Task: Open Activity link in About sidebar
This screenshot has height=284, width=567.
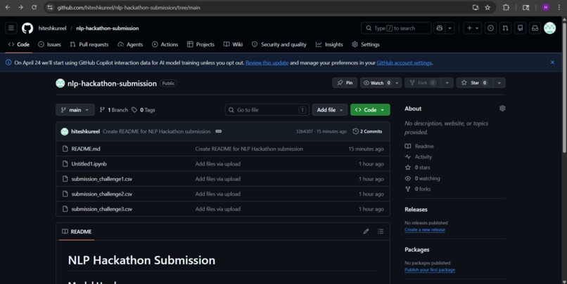Action: click(x=419, y=157)
